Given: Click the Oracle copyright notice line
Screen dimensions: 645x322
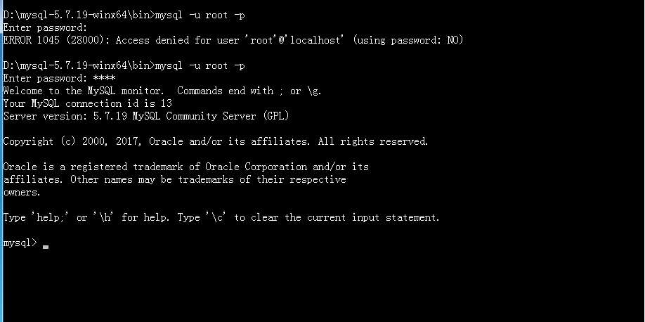Looking at the screenshot, I should point(215,141).
